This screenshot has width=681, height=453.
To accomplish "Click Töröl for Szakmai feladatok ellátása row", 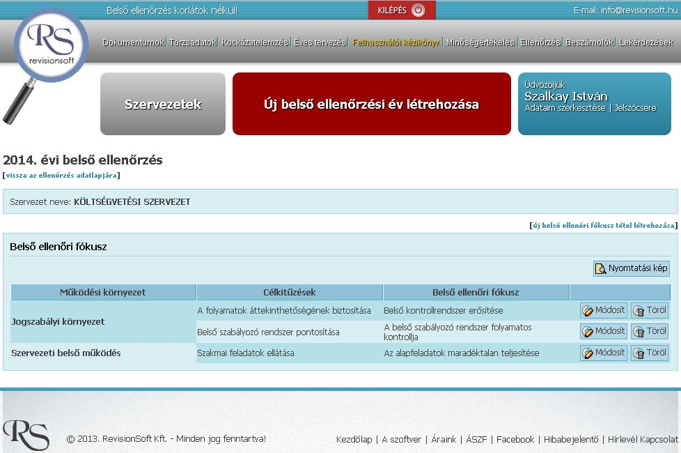I will click(650, 353).
